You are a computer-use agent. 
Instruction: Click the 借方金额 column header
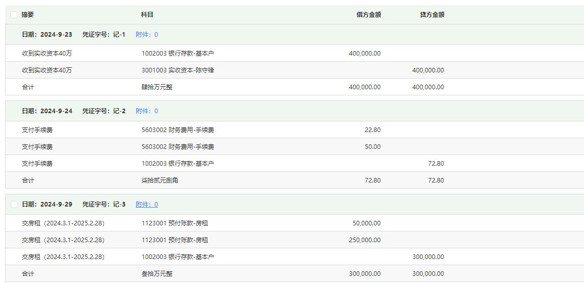[369, 15]
